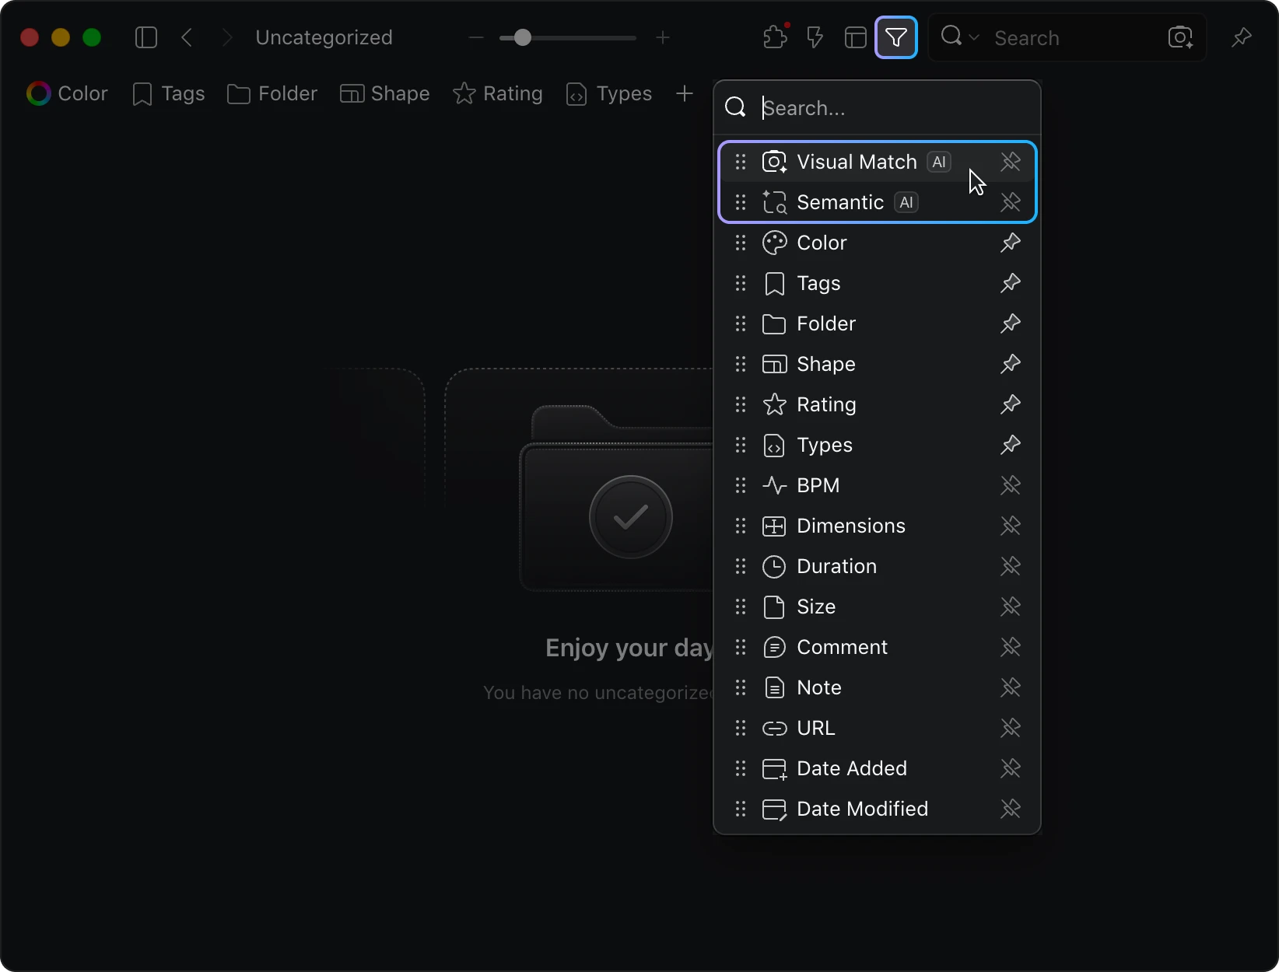Click the zoom in plus button
The width and height of the screenshot is (1279, 972).
pos(663,37)
